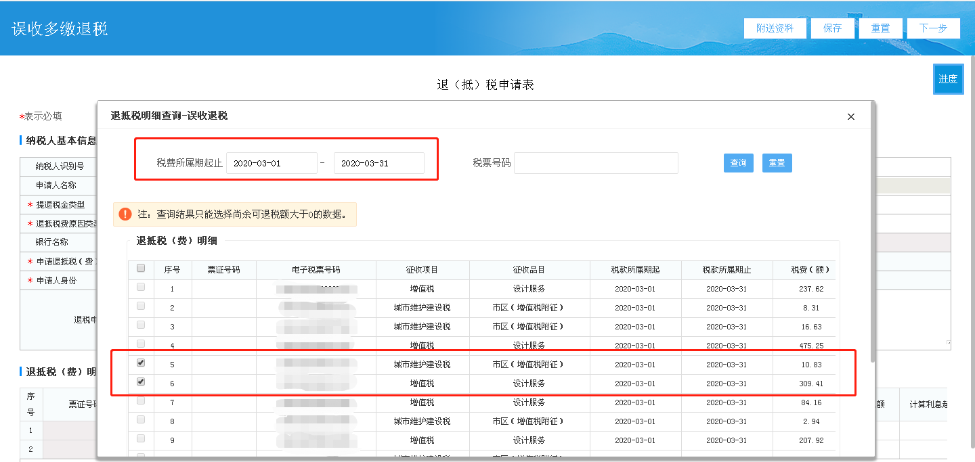Click the amount 16.63 in row 3
The image size is (975, 462).
pyautogui.click(x=810, y=327)
